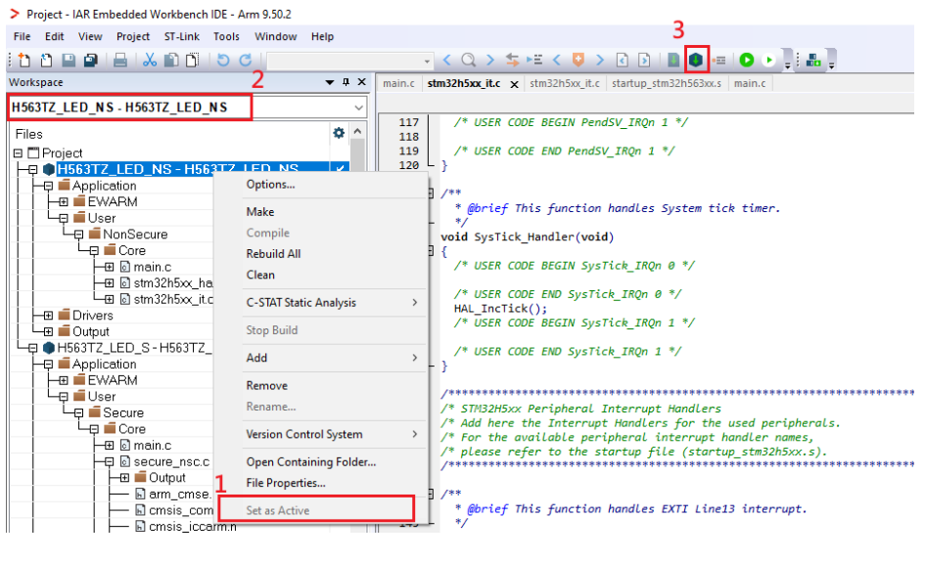Open the Window menu
The width and height of the screenshot is (925, 562).
[275, 36]
